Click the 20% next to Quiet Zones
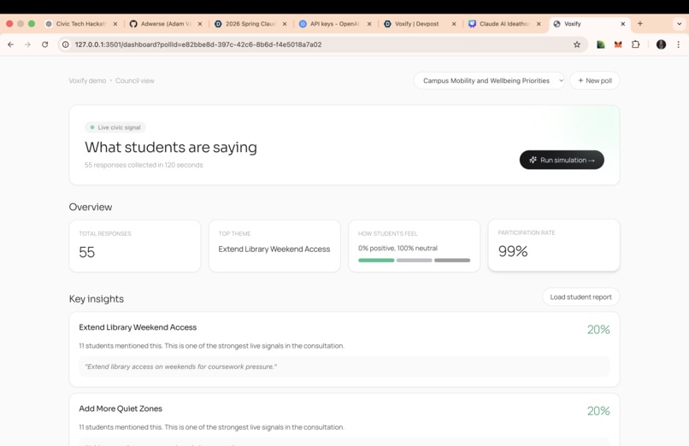The image size is (689, 446). tap(598, 411)
